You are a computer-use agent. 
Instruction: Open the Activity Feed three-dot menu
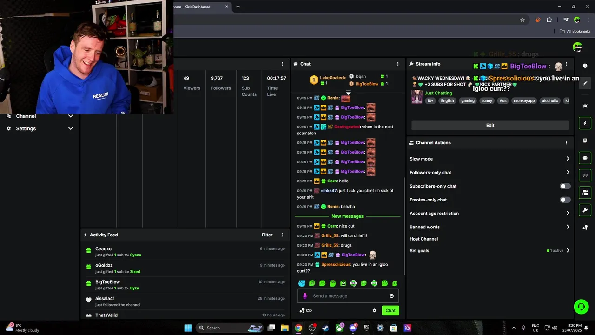pos(282,235)
